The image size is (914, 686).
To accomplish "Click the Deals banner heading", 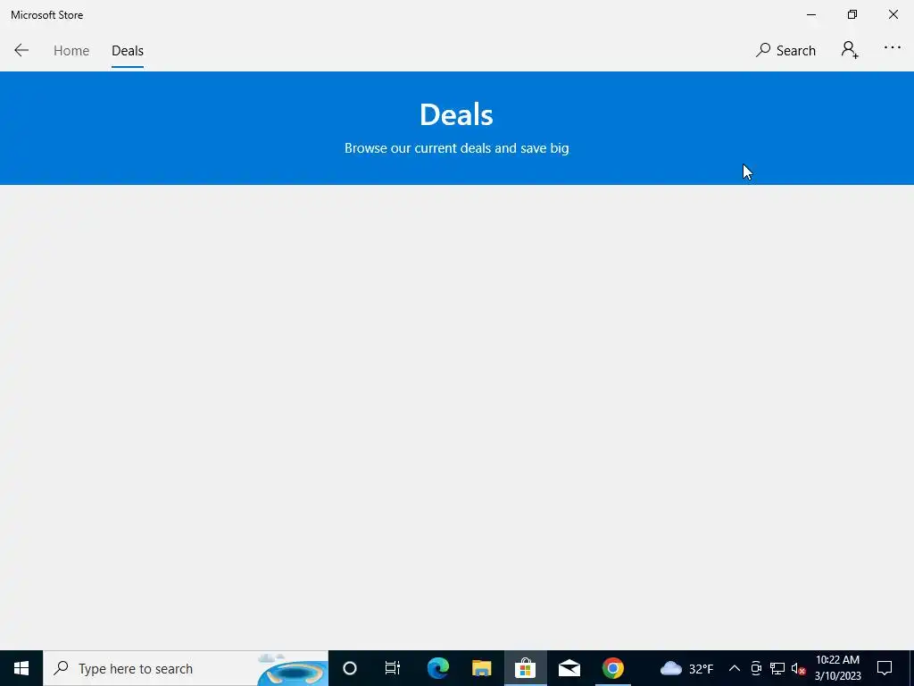I will tap(456, 114).
